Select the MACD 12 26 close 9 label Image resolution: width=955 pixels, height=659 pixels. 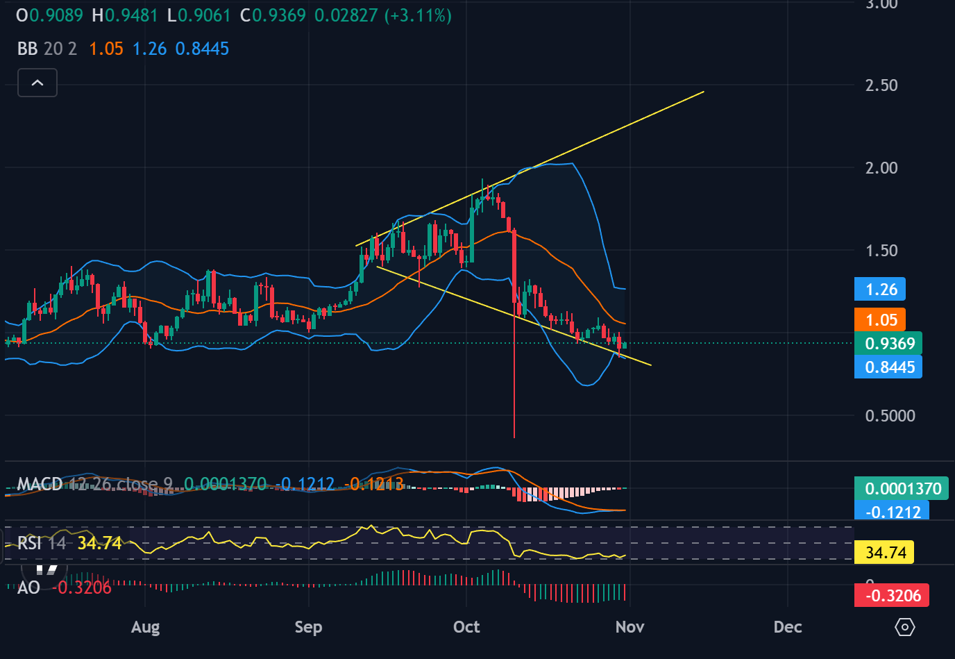point(94,484)
